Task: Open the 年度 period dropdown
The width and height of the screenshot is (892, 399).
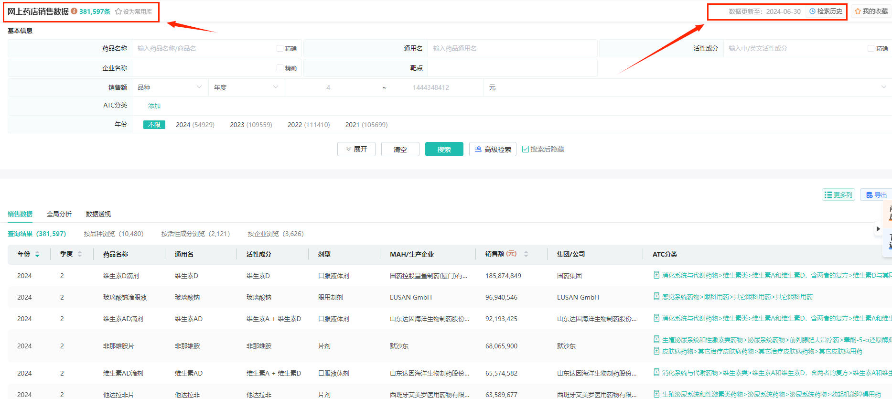Action: 246,87
